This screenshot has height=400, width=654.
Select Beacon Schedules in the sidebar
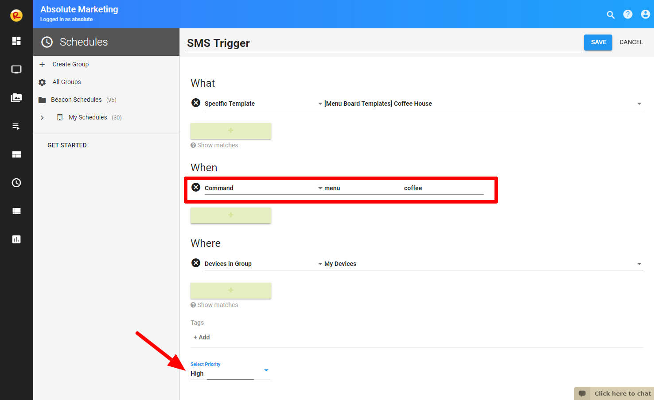[x=76, y=100]
